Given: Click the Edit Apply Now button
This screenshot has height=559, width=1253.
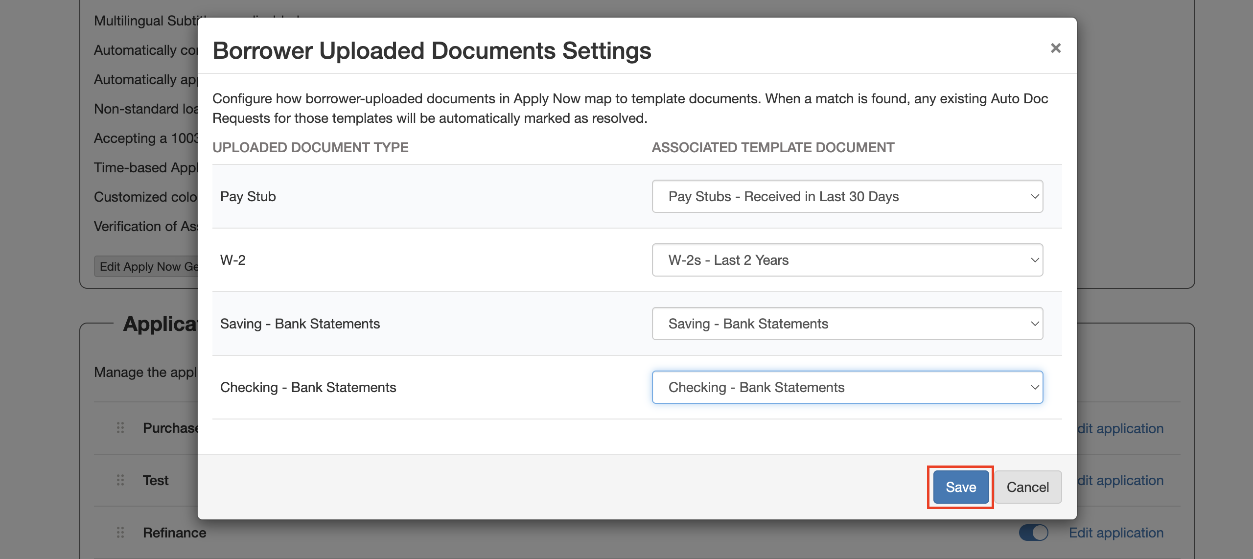Looking at the screenshot, I should tap(147, 266).
